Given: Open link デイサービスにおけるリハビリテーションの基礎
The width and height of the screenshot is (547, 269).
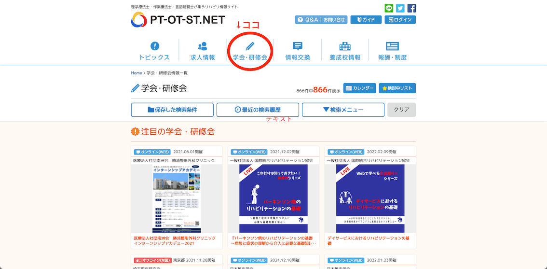Looking at the screenshot, I should [369, 241].
